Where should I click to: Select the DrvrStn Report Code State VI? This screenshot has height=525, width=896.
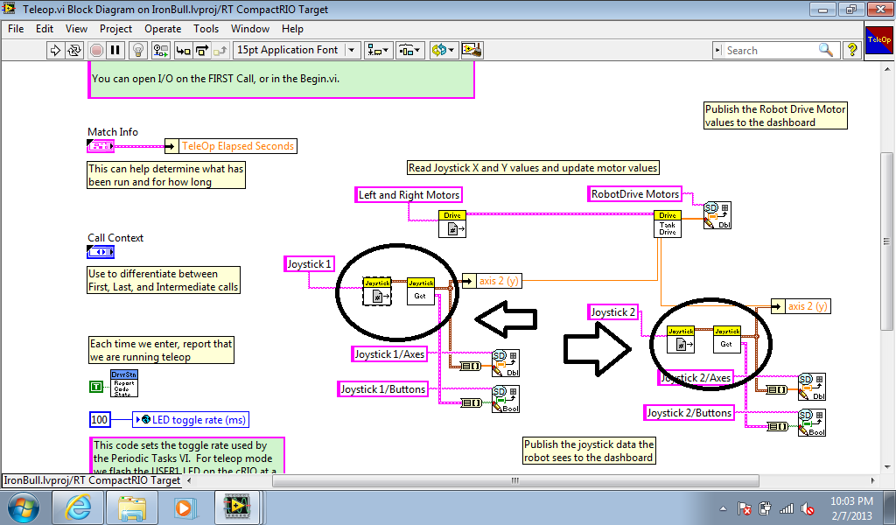(x=124, y=383)
